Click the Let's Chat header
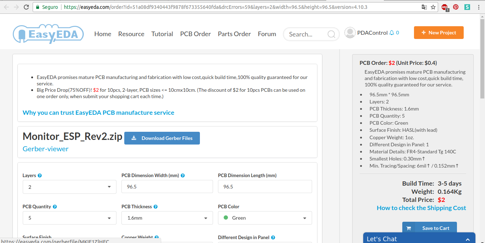The height and width of the screenshot is (243, 485). pos(419,238)
